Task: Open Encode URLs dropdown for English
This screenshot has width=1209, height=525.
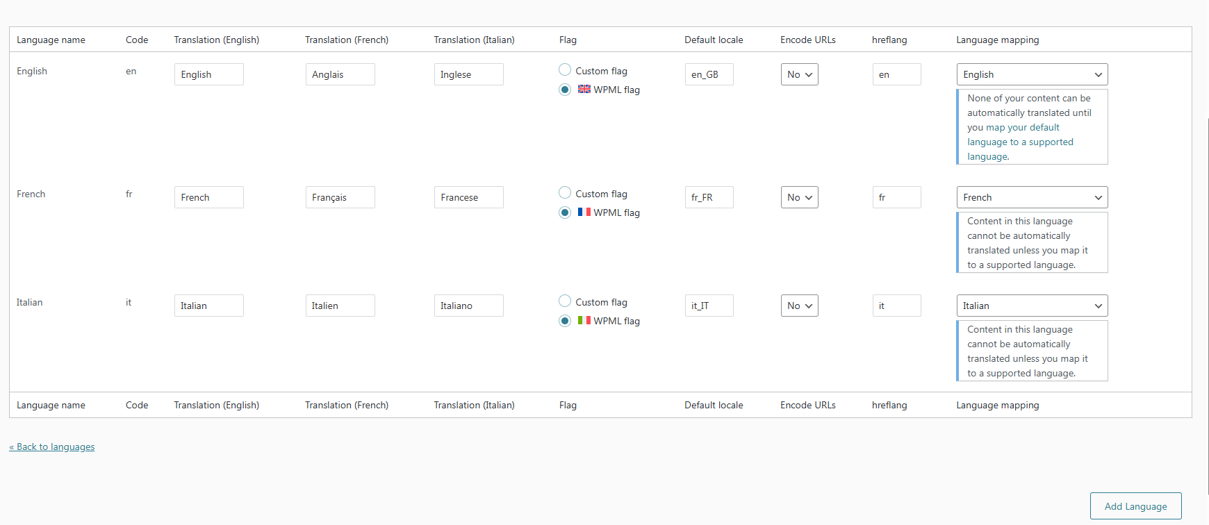Action: coord(799,74)
